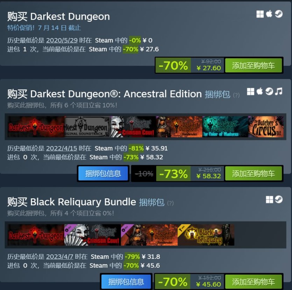Select the Black Reliquary thumbnail in bundle
Image resolution: width=292 pixels, height=290 pixels.
tap(206, 235)
